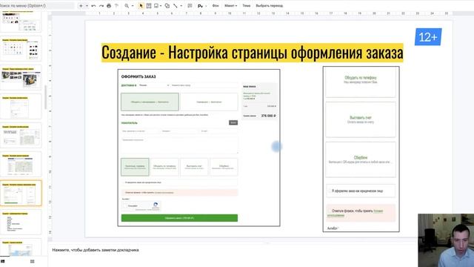Redo the last action
This screenshot has height=267, width=474.
[101, 6]
